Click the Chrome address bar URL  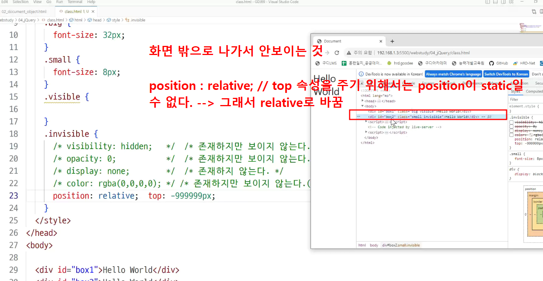(x=424, y=53)
